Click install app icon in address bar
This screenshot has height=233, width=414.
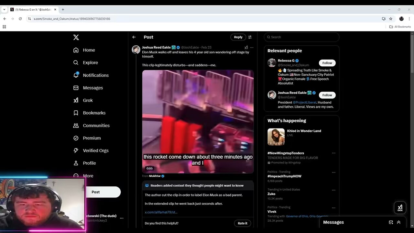pos(384,19)
